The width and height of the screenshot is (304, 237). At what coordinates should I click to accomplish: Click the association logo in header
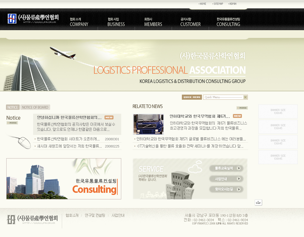tap(33, 19)
